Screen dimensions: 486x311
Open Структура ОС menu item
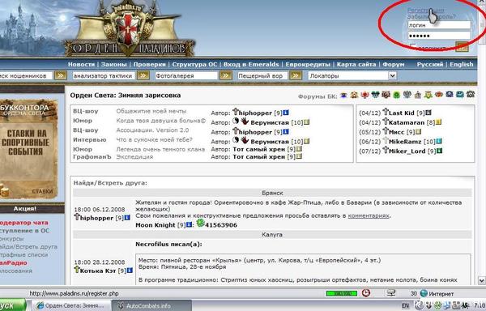[x=194, y=65]
